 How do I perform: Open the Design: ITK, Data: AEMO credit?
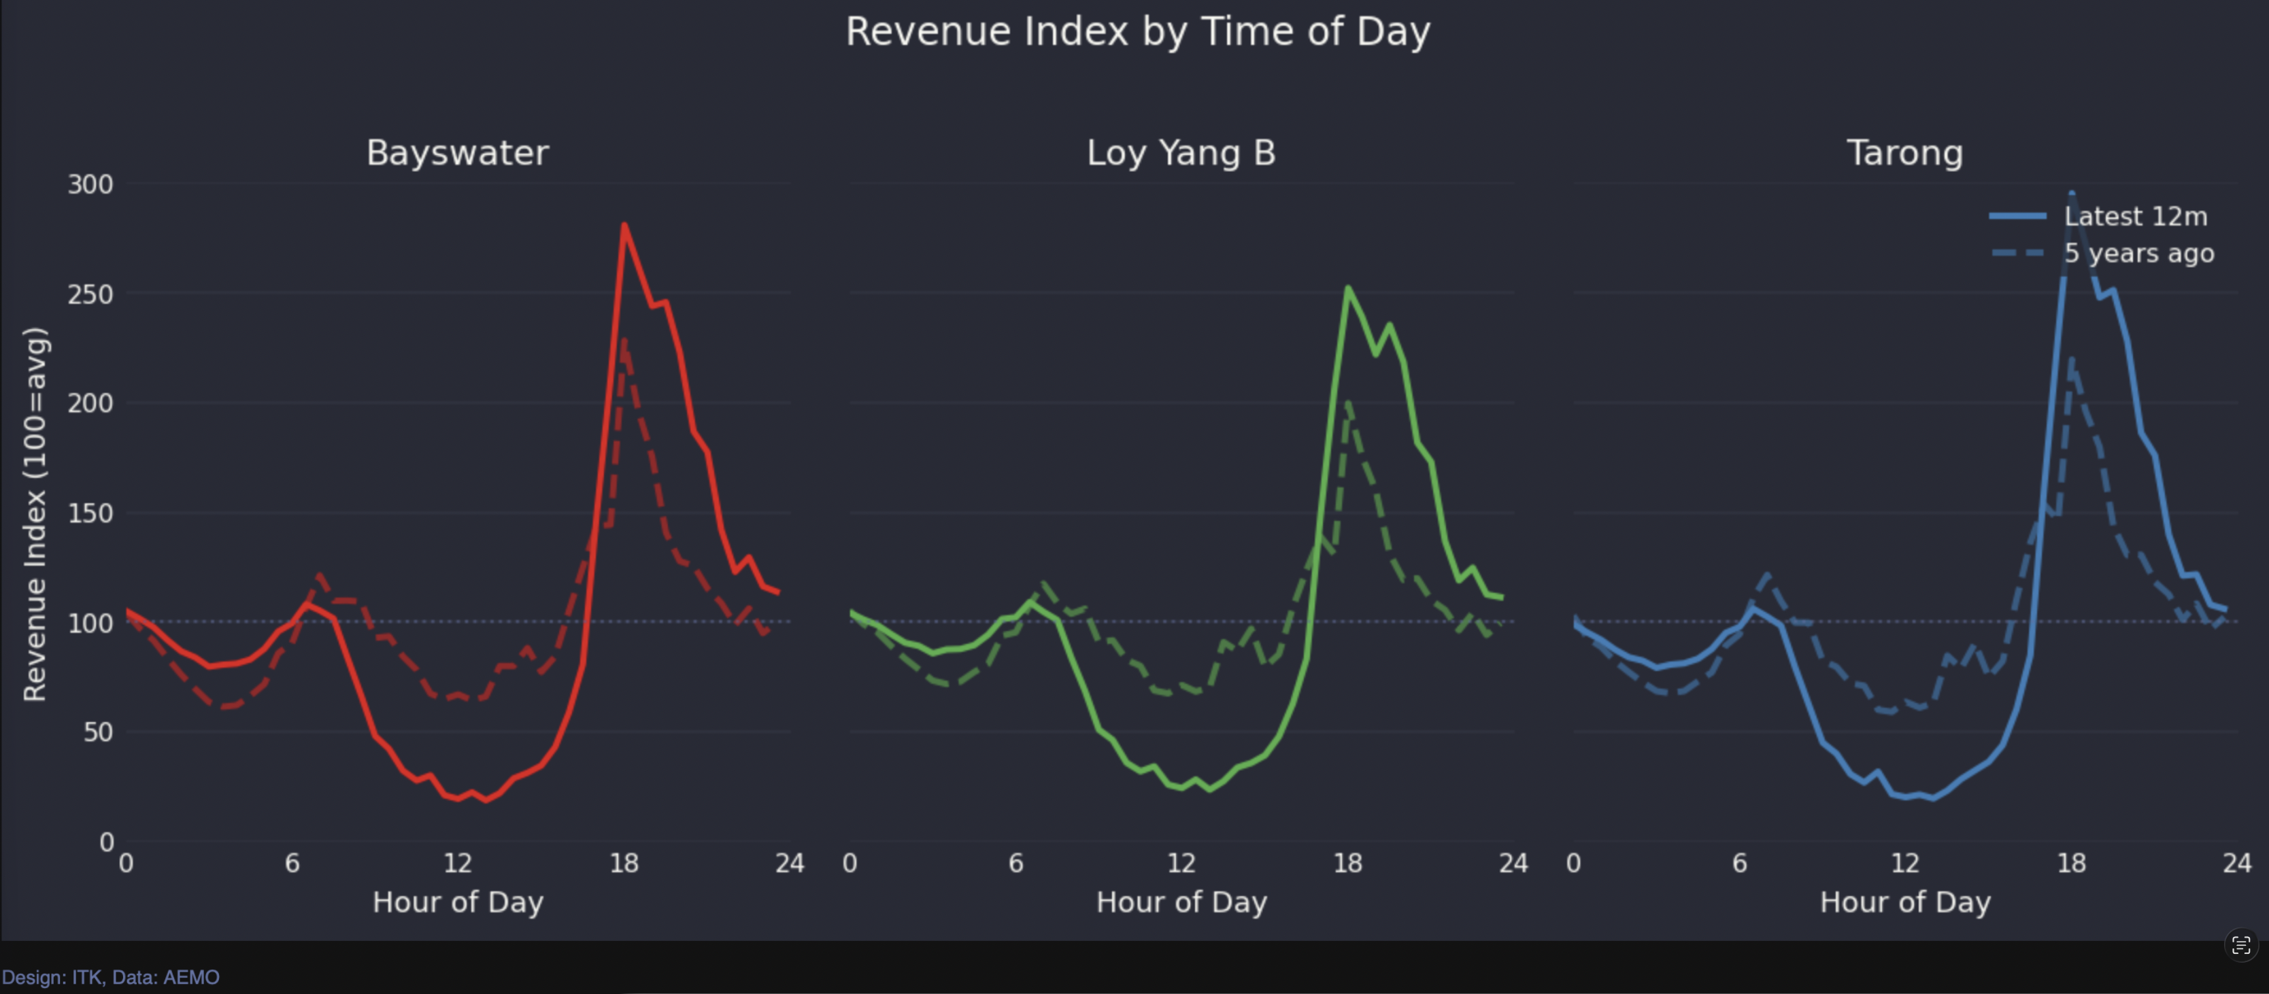110,977
